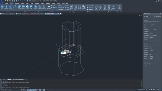Open the View ribbon tab
This screenshot has width=162, height=91.
(27, 3)
